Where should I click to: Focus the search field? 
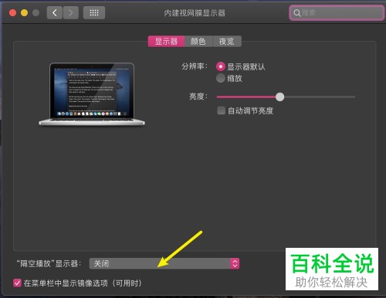tap(337, 13)
